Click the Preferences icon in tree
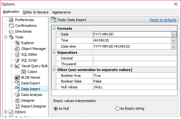The image size is (181, 119). coord(11,20)
